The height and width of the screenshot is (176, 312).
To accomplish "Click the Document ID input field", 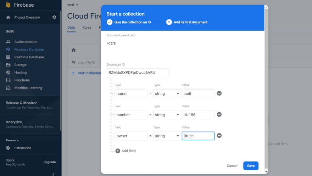I will 138,72.
